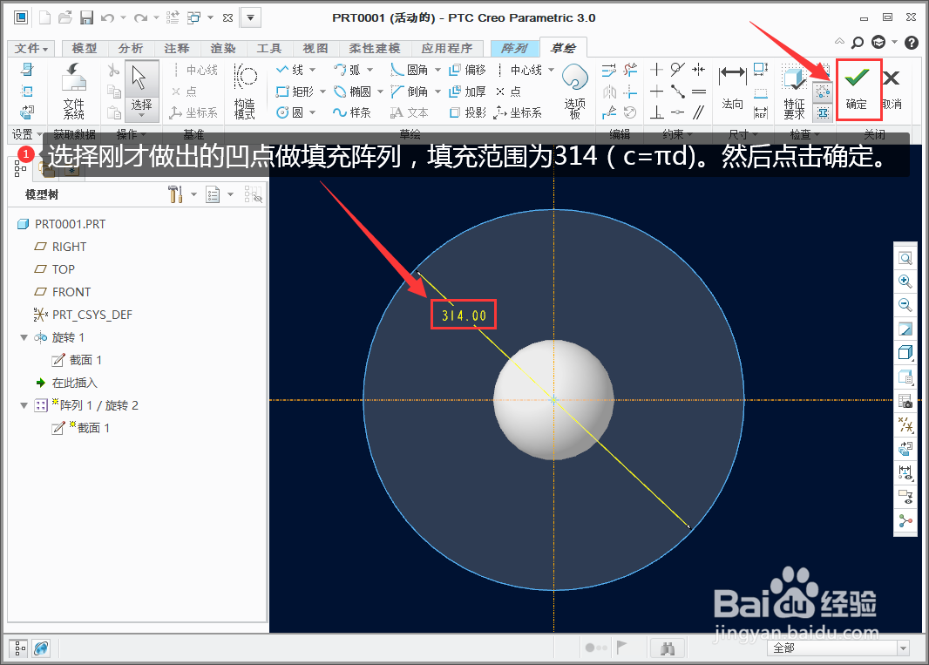
Task: Switch to the 模型 ribbon tab
Action: point(85,49)
